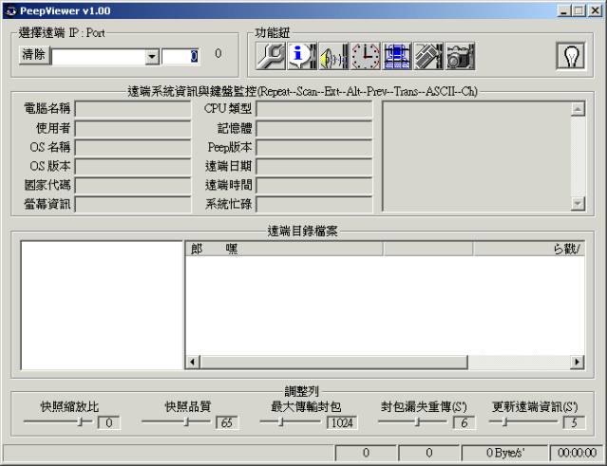
Task: Select the red clock icon
Action: tap(365, 57)
